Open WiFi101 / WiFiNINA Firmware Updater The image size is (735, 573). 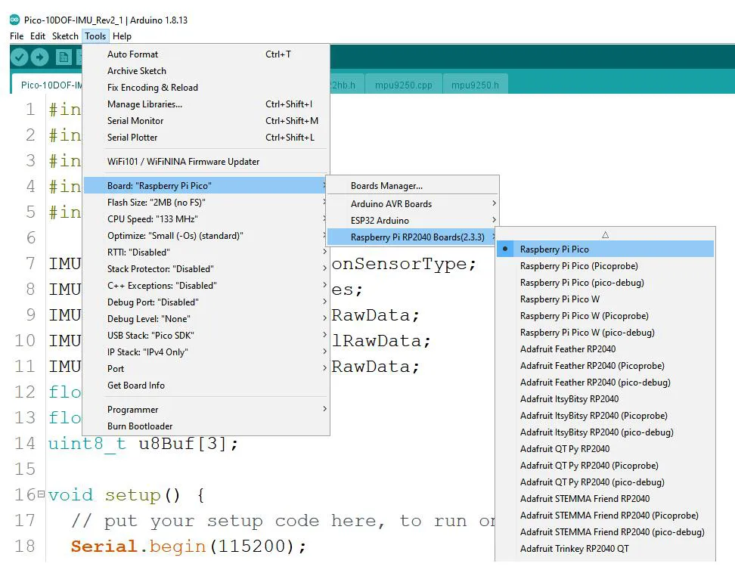206,162
